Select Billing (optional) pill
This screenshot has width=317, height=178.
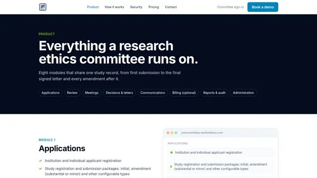pos(184,93)
